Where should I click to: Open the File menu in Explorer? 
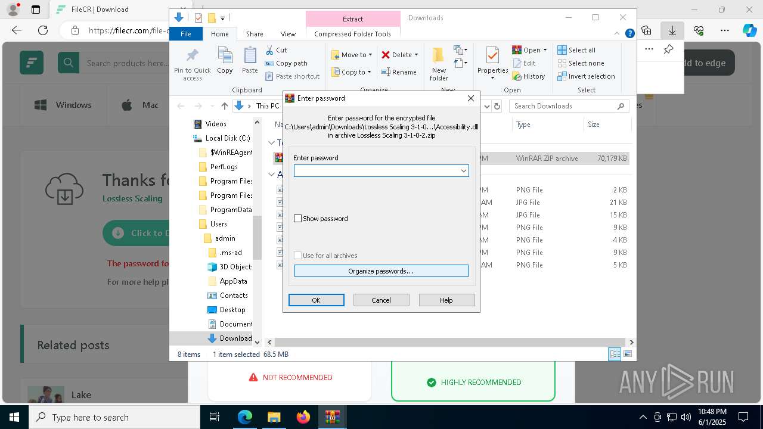click(186, 34)
